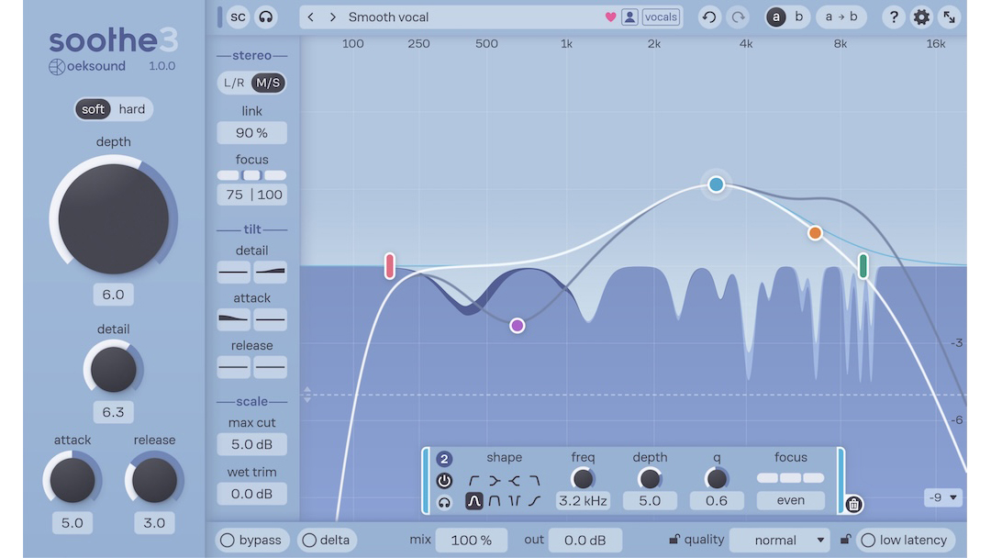Select the red low-cut handle
The image size is (991, 558).
(x=390, y=266)
